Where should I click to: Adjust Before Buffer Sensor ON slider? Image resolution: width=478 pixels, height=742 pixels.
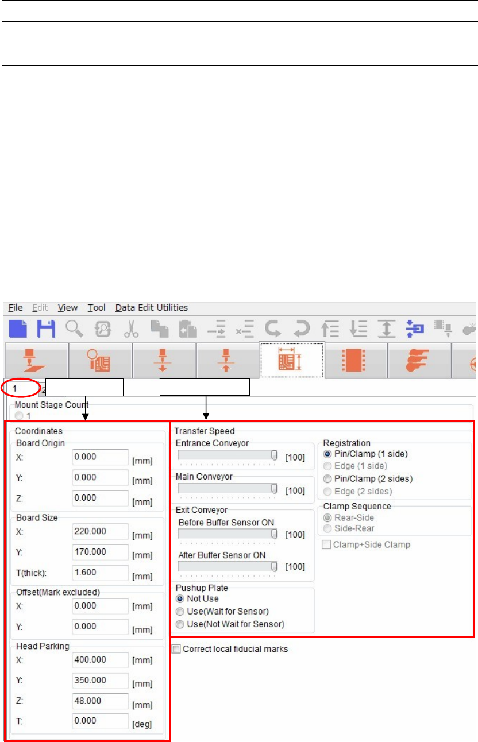point(229,535)
